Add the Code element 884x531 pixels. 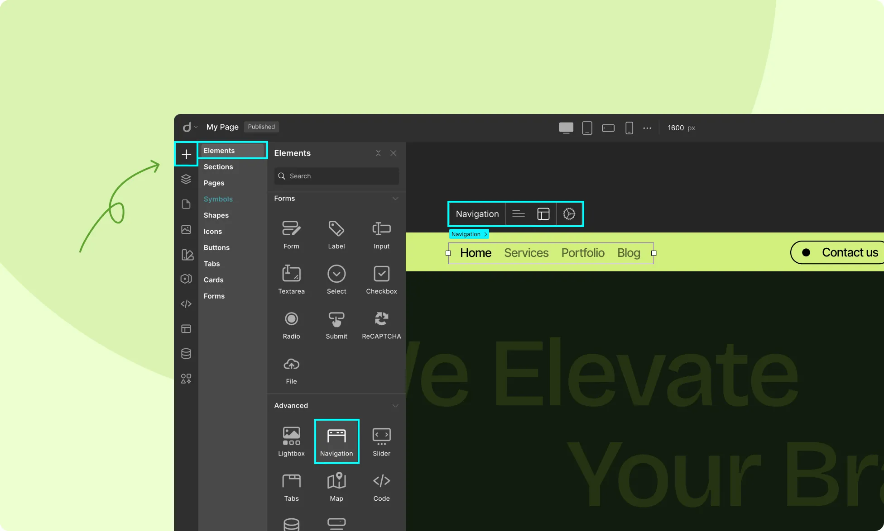[381, 487]
